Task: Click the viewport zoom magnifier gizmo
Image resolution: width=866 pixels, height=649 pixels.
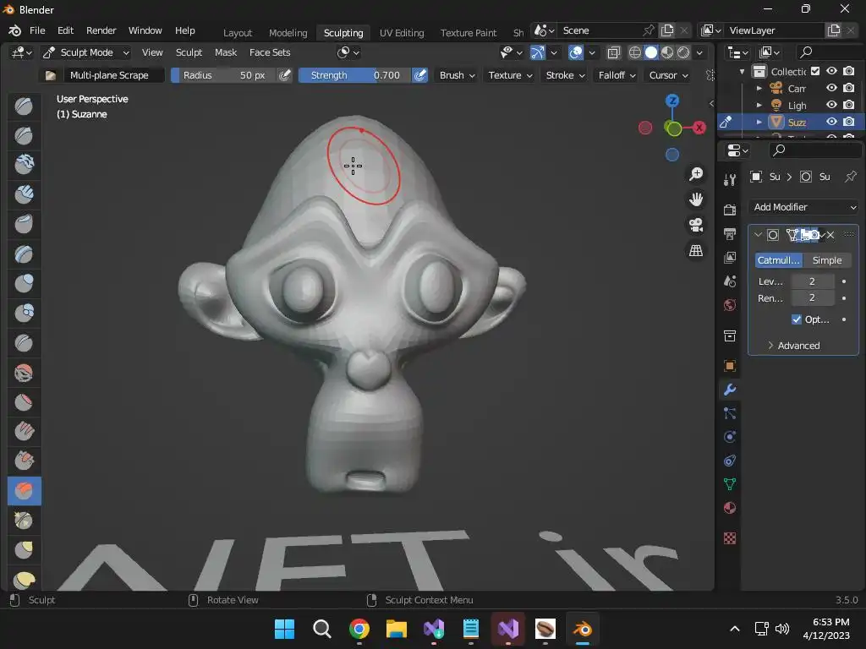Action: click(696, 174)
